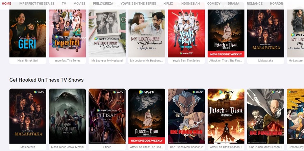The width and height of the screenshot is (304, 151).
Task: Open the HOME navigation tab
Action: [6, 3]
